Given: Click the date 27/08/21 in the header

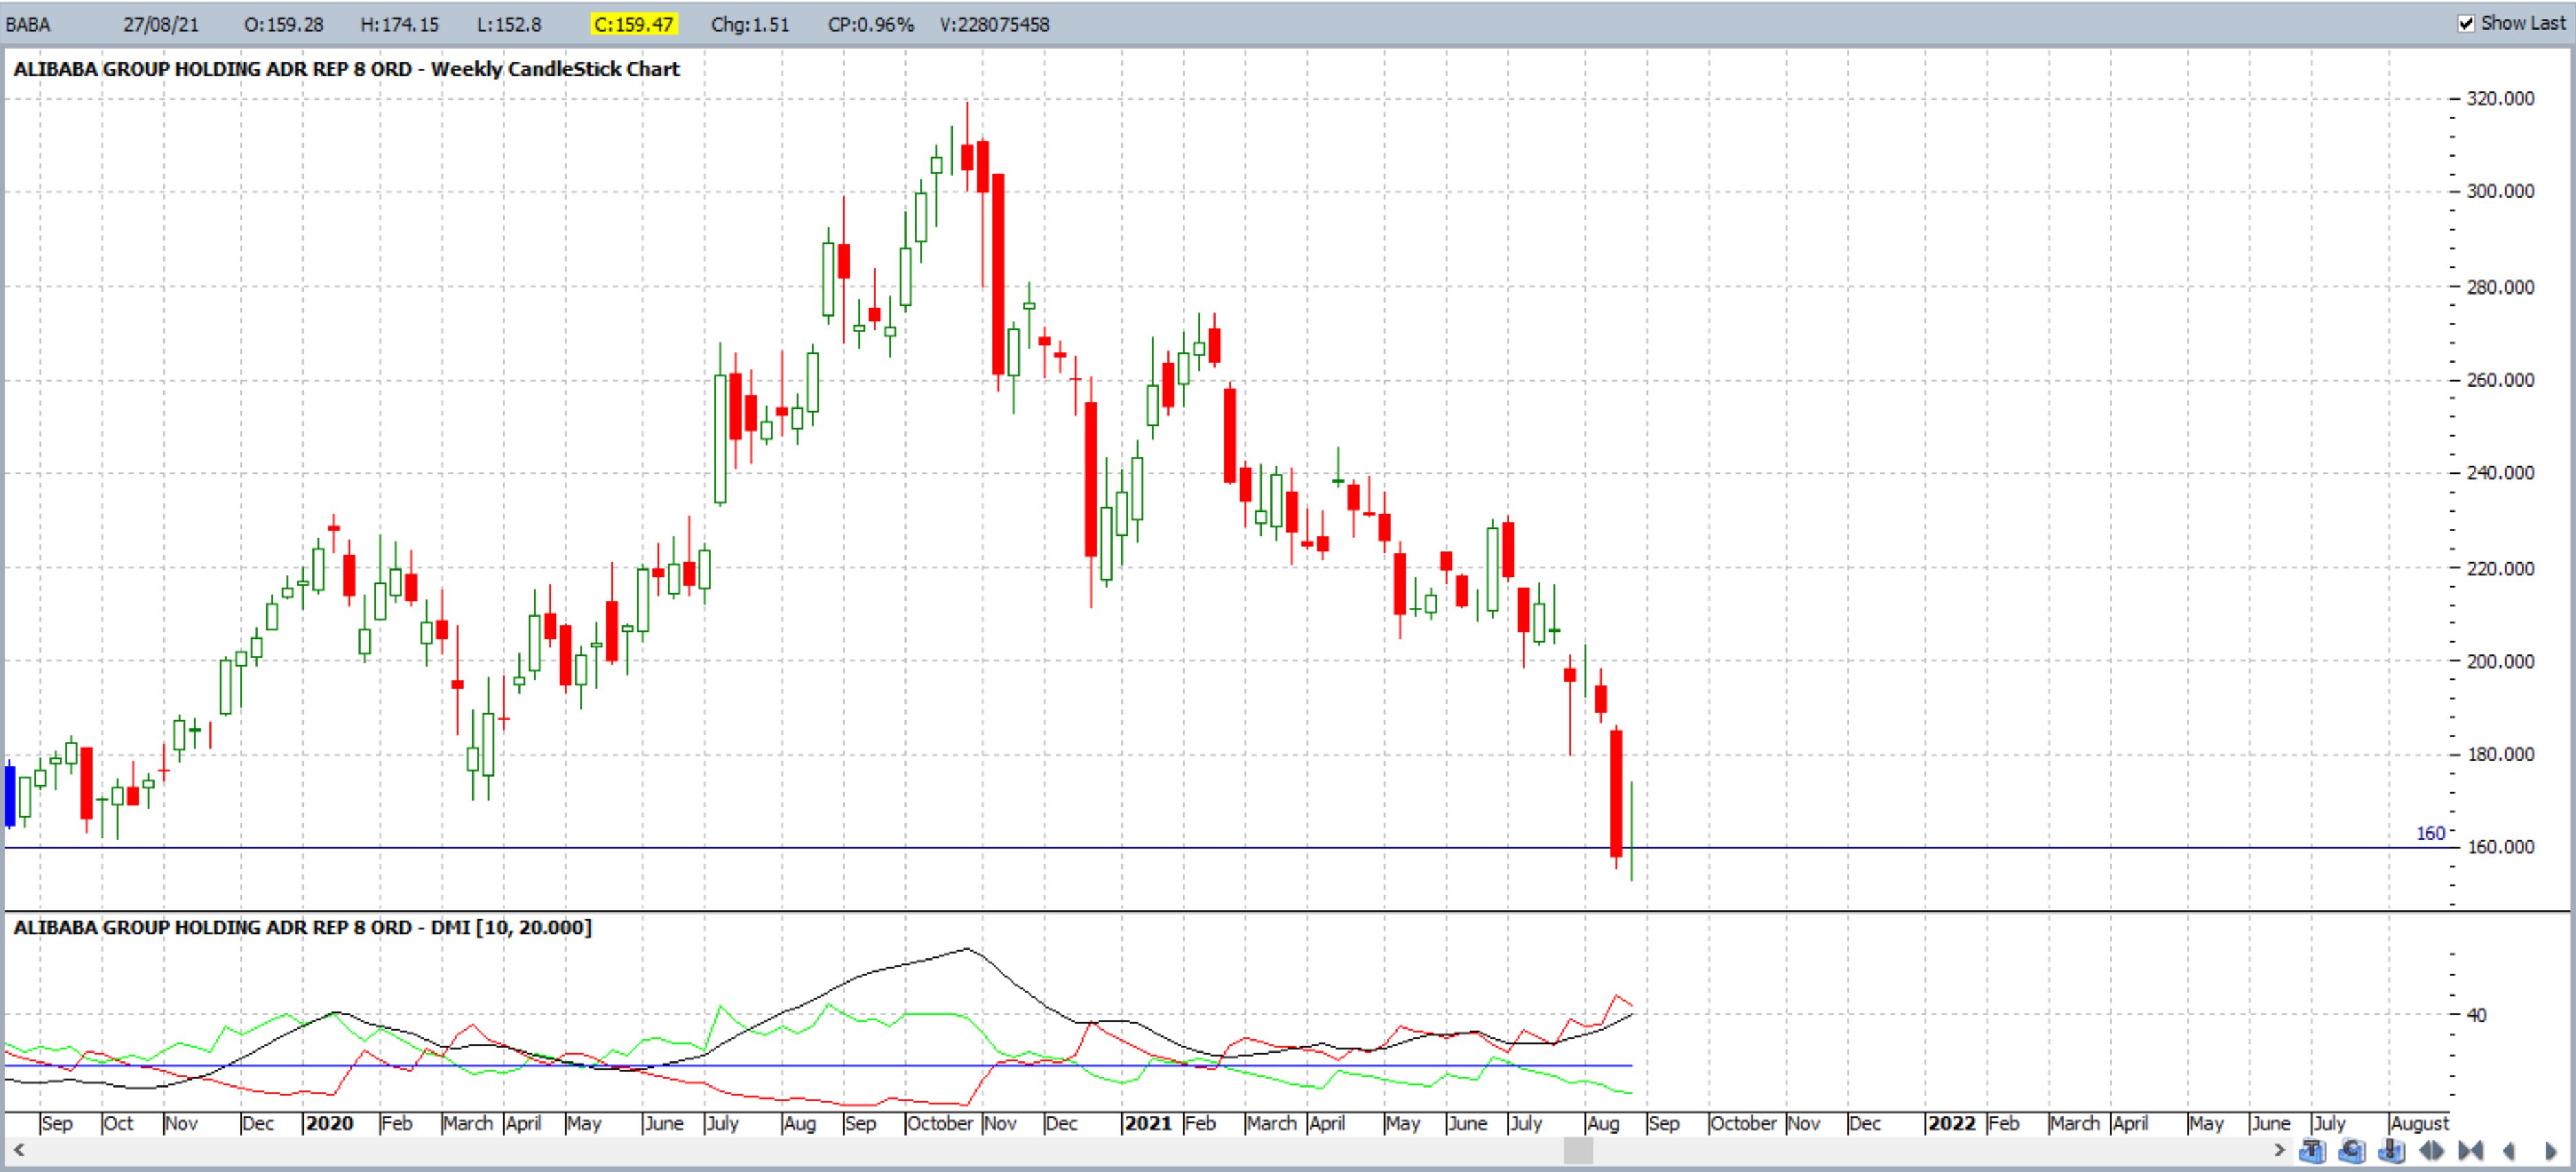Looking at the screenshot, I should pyautogui.click(x=161, y=24).
